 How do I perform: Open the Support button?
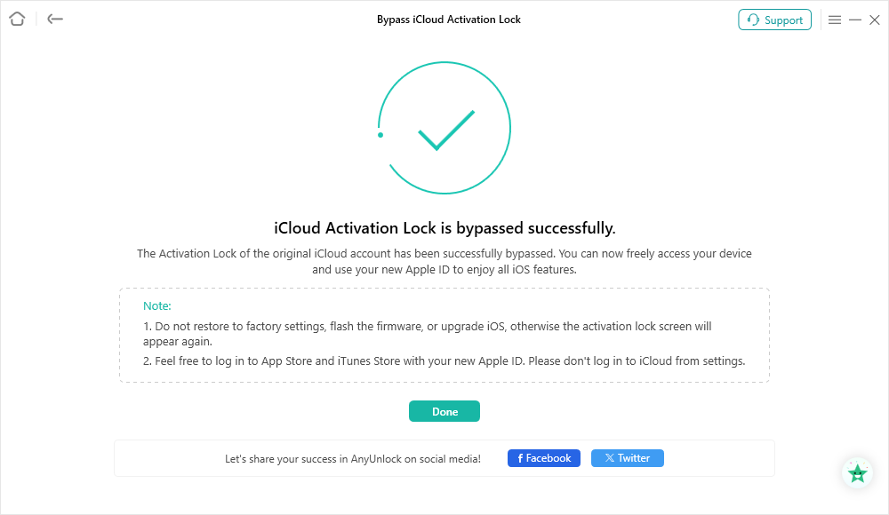[x=774, y=20]
